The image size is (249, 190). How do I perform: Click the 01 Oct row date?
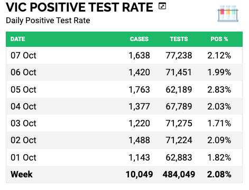[23, 157]
